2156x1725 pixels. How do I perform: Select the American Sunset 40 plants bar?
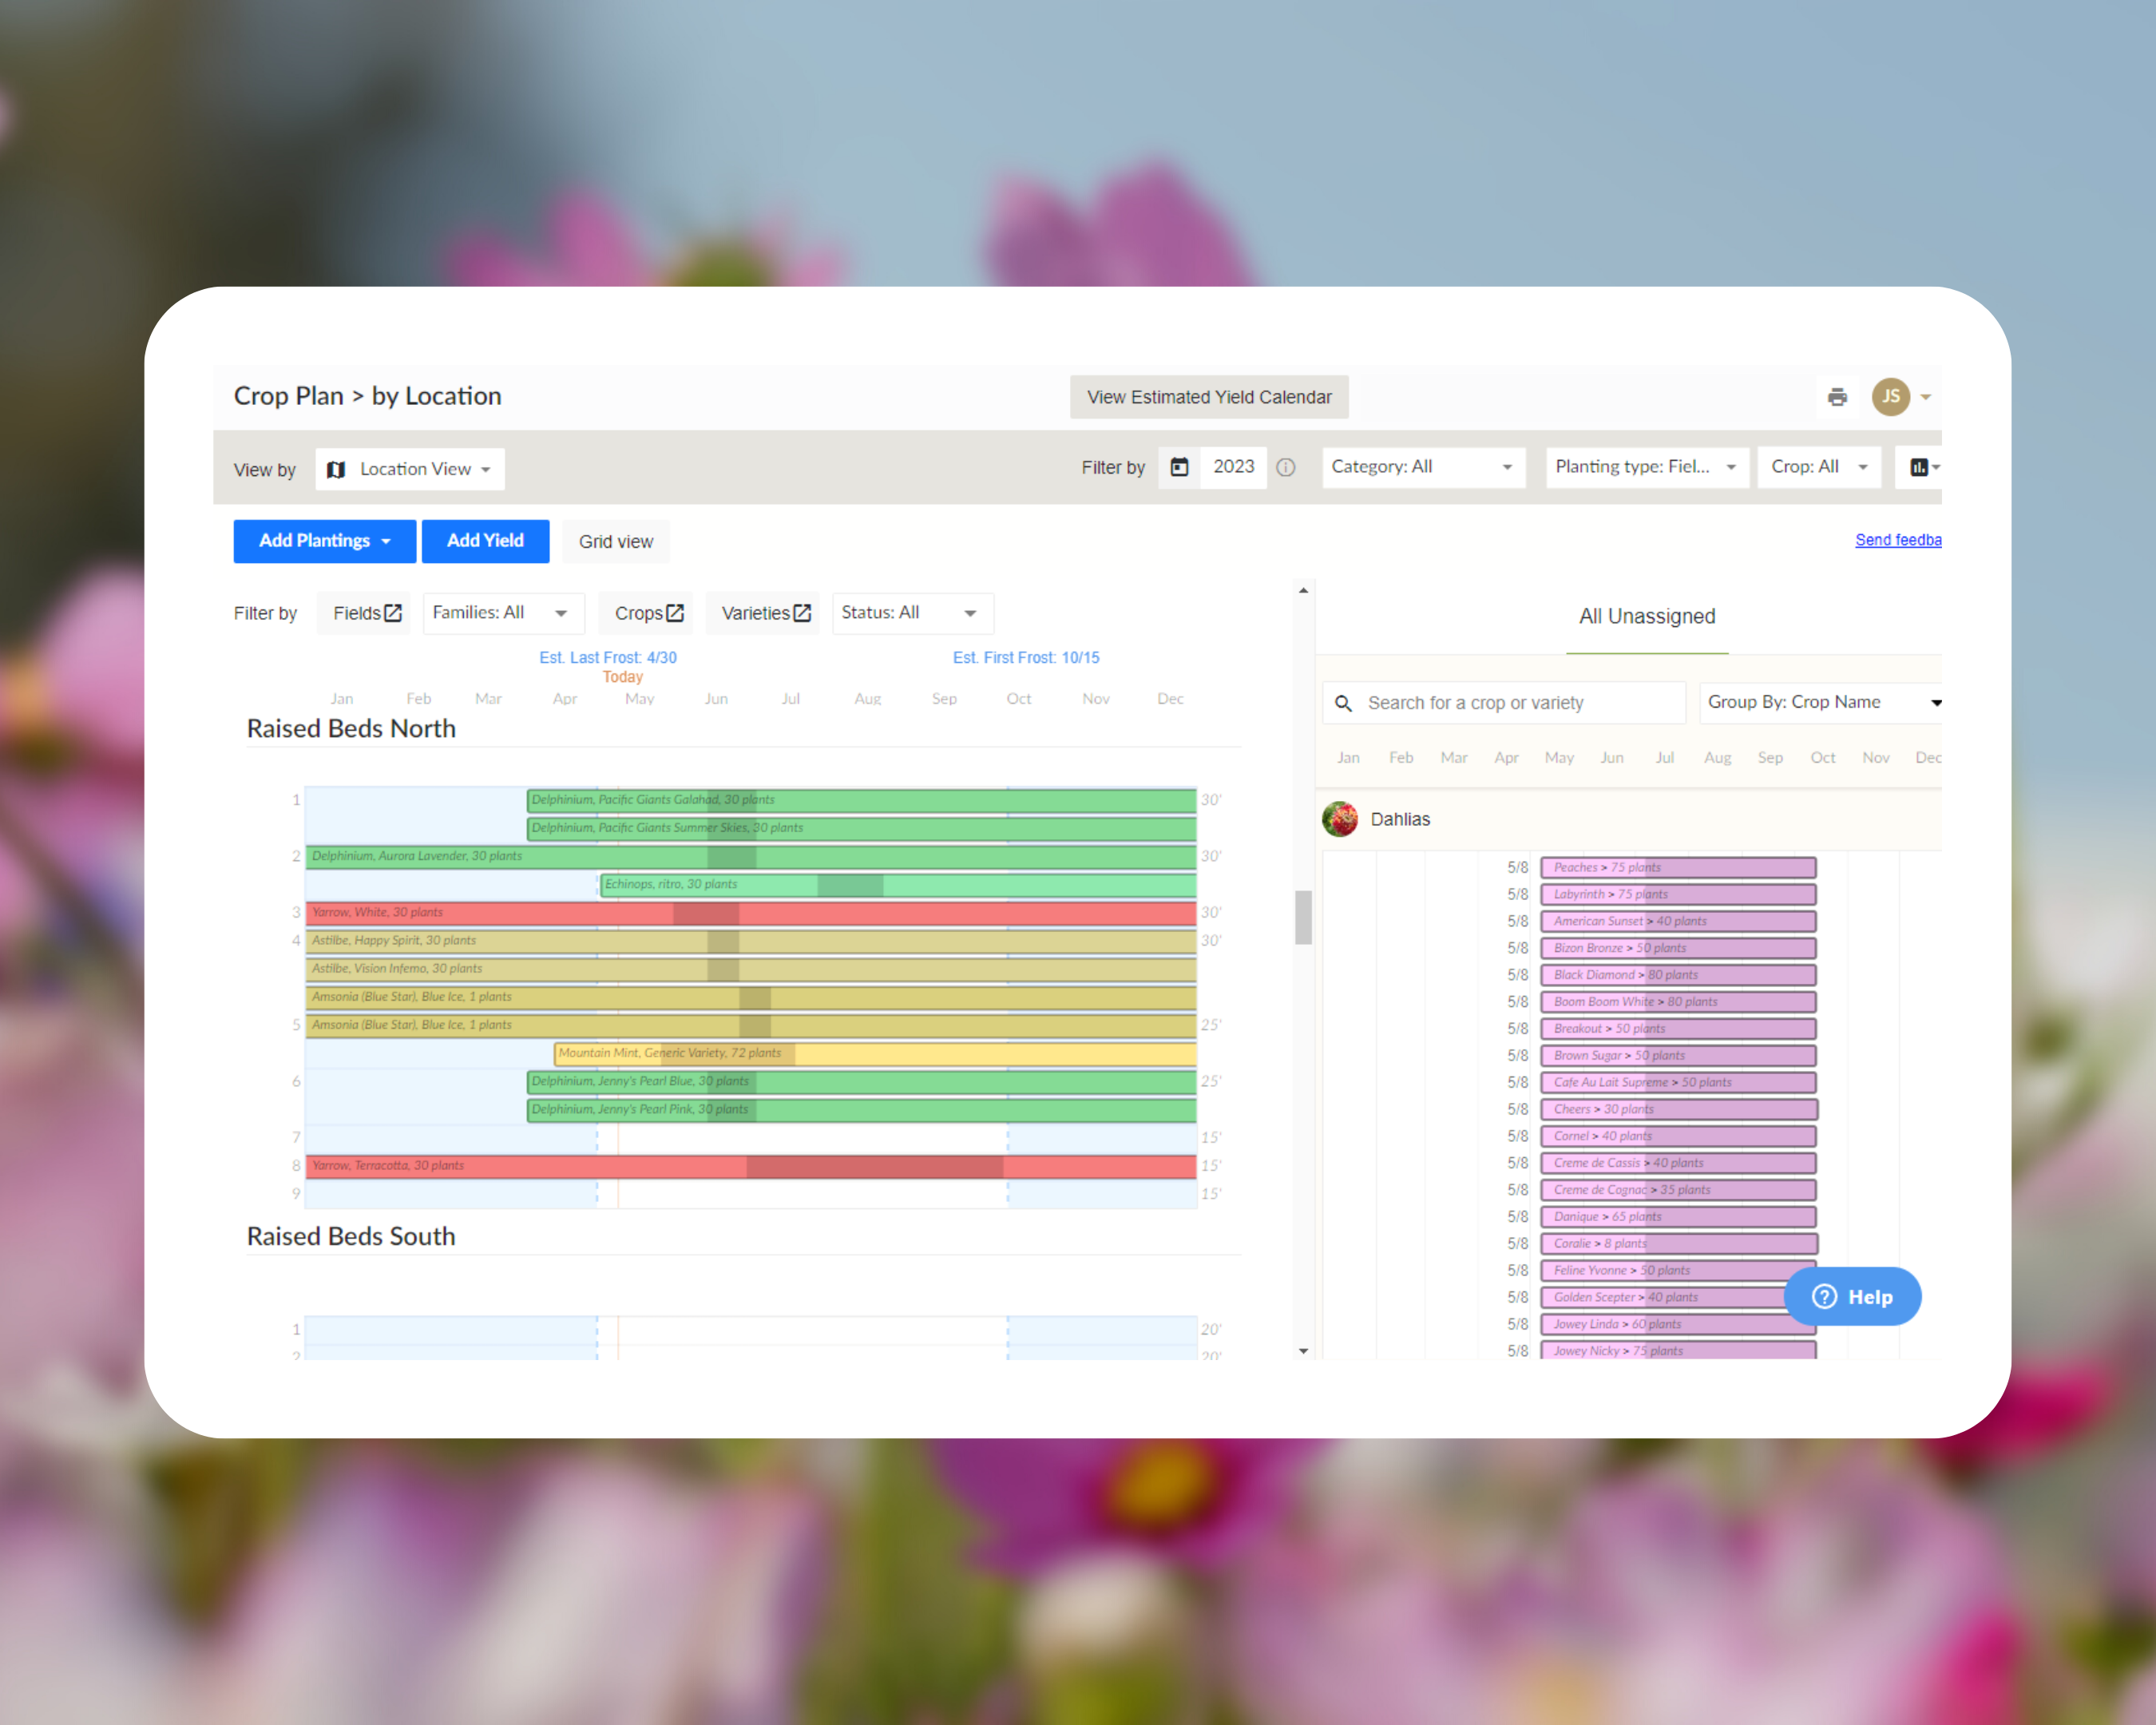click(x=1678, y=922)
